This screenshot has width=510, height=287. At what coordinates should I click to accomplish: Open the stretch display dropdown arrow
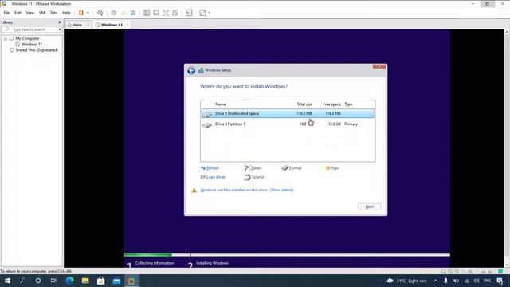click(x=210, y=13)
